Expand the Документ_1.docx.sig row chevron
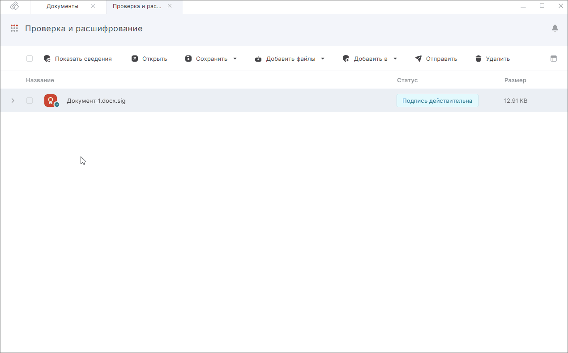 13,101
